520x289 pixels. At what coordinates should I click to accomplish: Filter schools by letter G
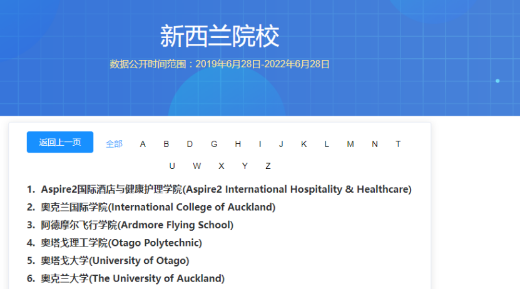click(x=214, y=144)
